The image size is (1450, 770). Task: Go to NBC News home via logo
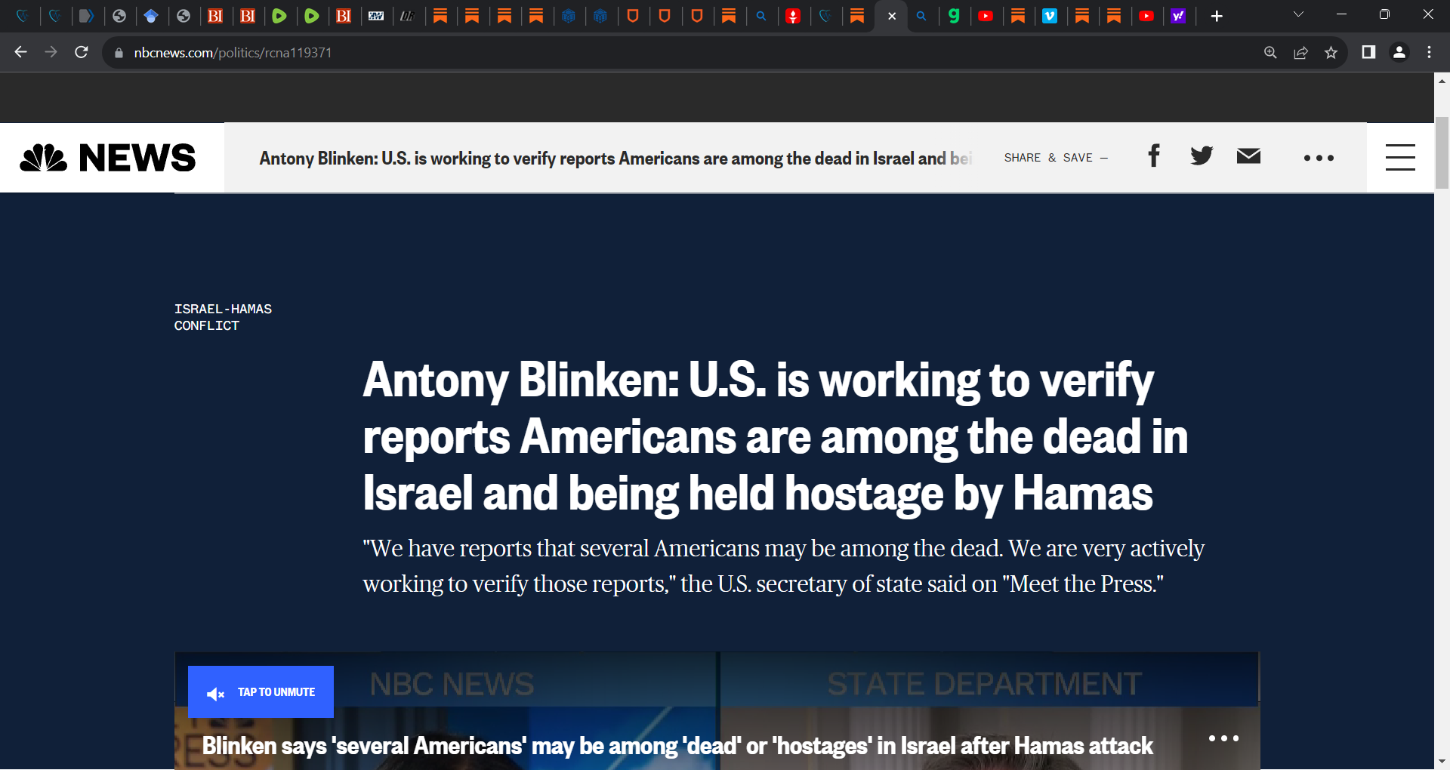tap(107, 158)
